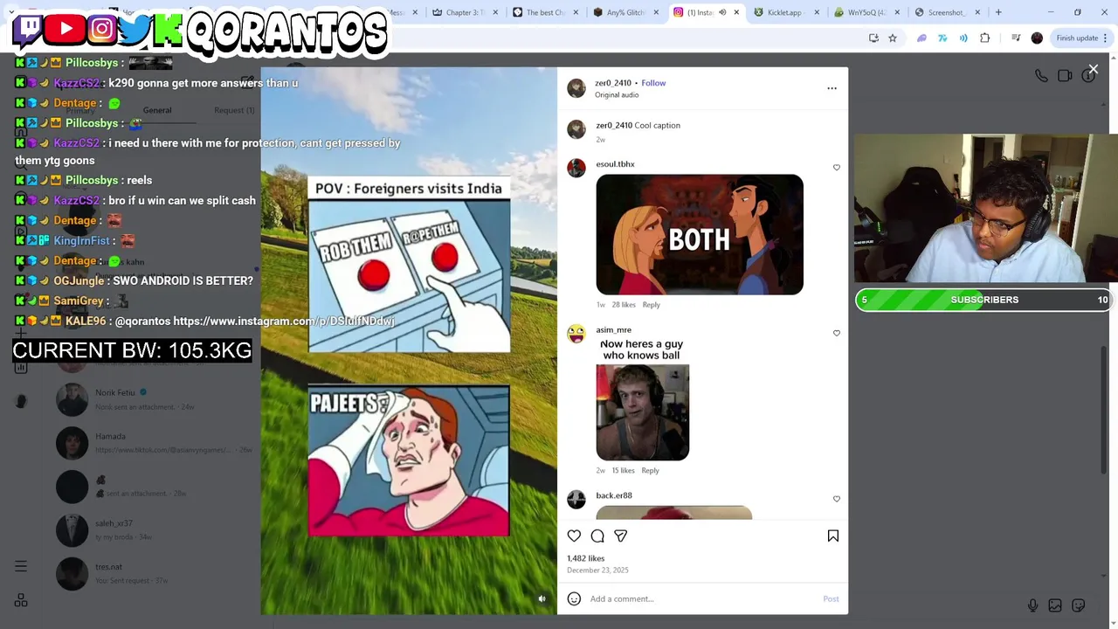The height and width of the screenshot is (629, 1118).
Task: Open esoul.tbhx's profile from comment
Action: tap(615, 164)
